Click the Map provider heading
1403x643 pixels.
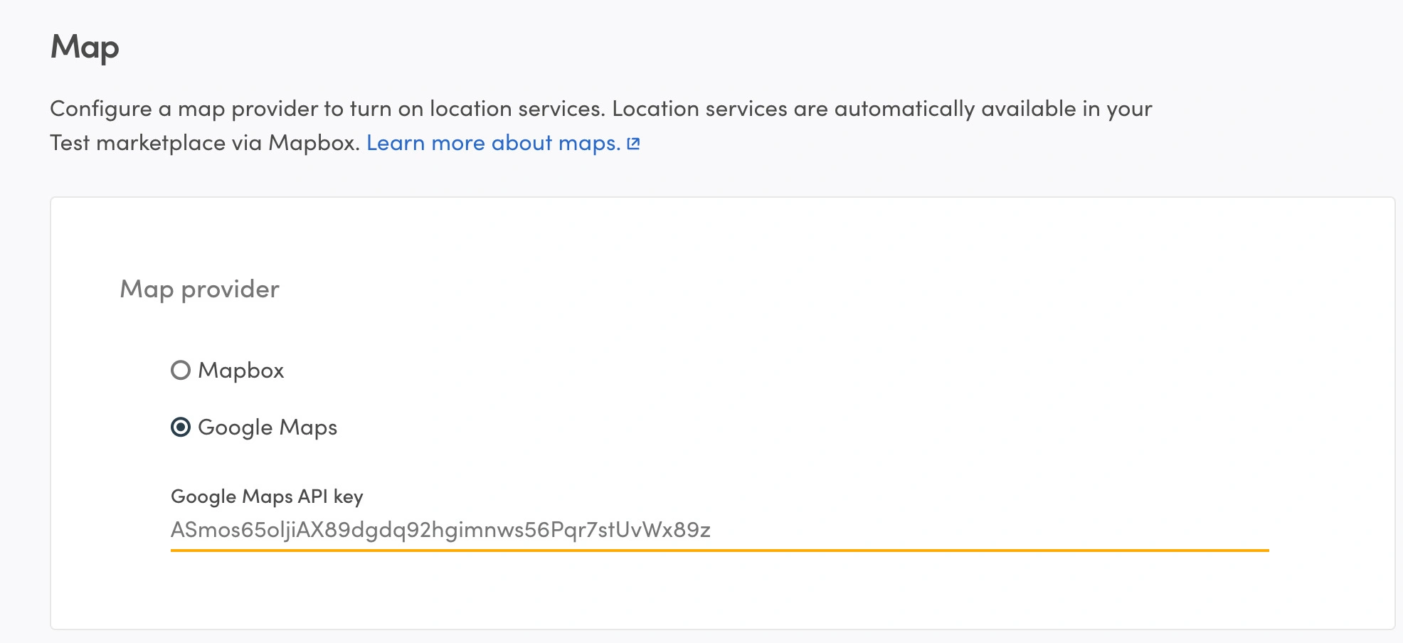coord(199,289)
